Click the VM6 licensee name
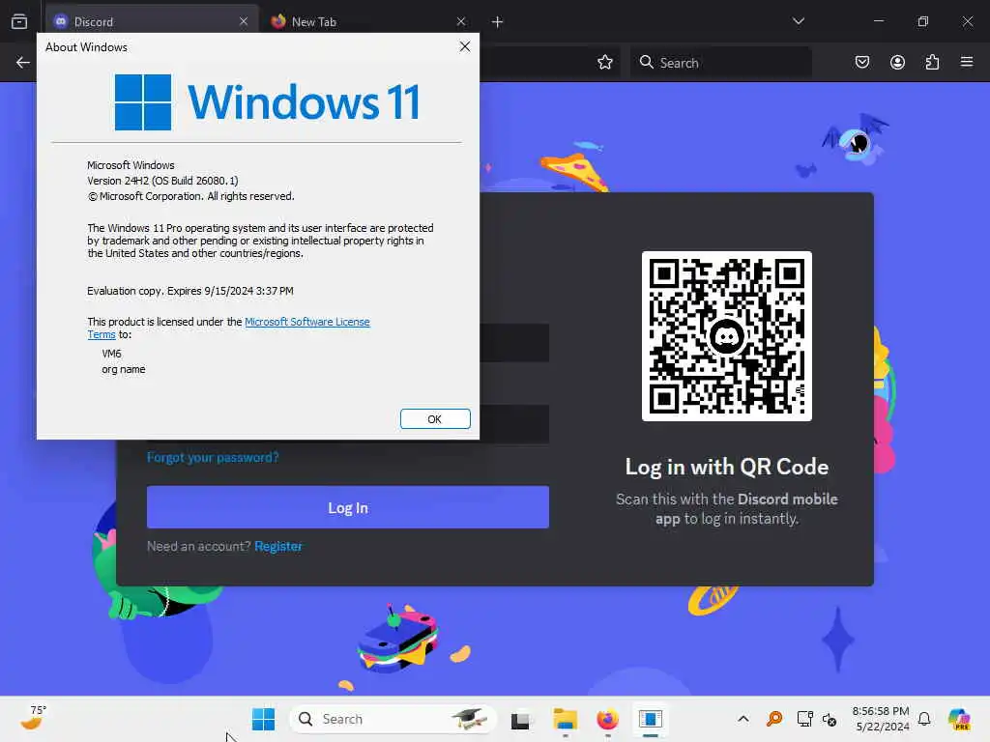This screenshot has height=742, width=990. pos(112,354)
